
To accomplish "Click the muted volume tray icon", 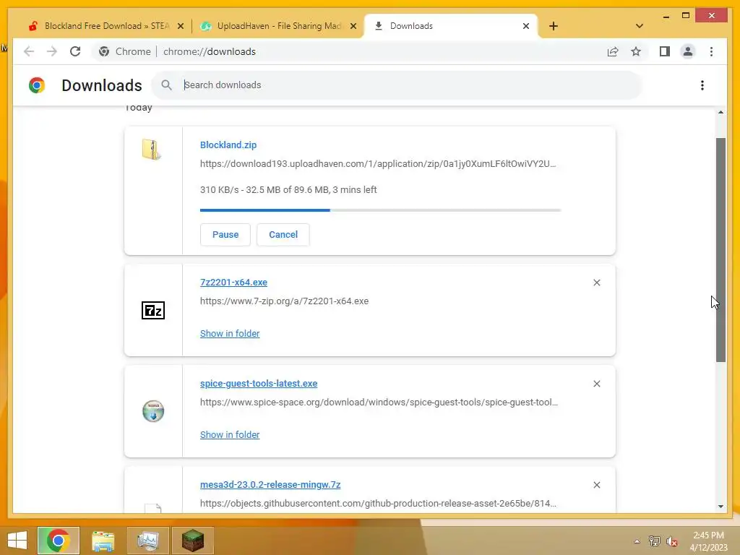I will pos(672,541).
